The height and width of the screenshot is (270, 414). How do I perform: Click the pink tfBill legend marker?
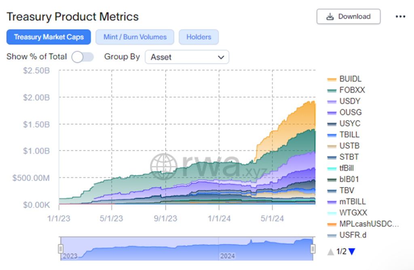[332, 168]
